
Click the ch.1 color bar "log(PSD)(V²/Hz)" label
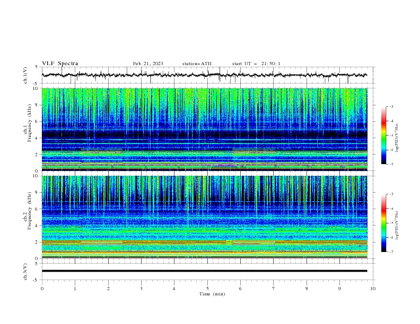397,138
